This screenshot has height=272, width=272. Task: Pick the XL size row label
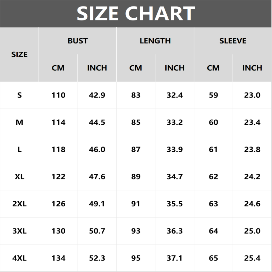pos(19,177)
